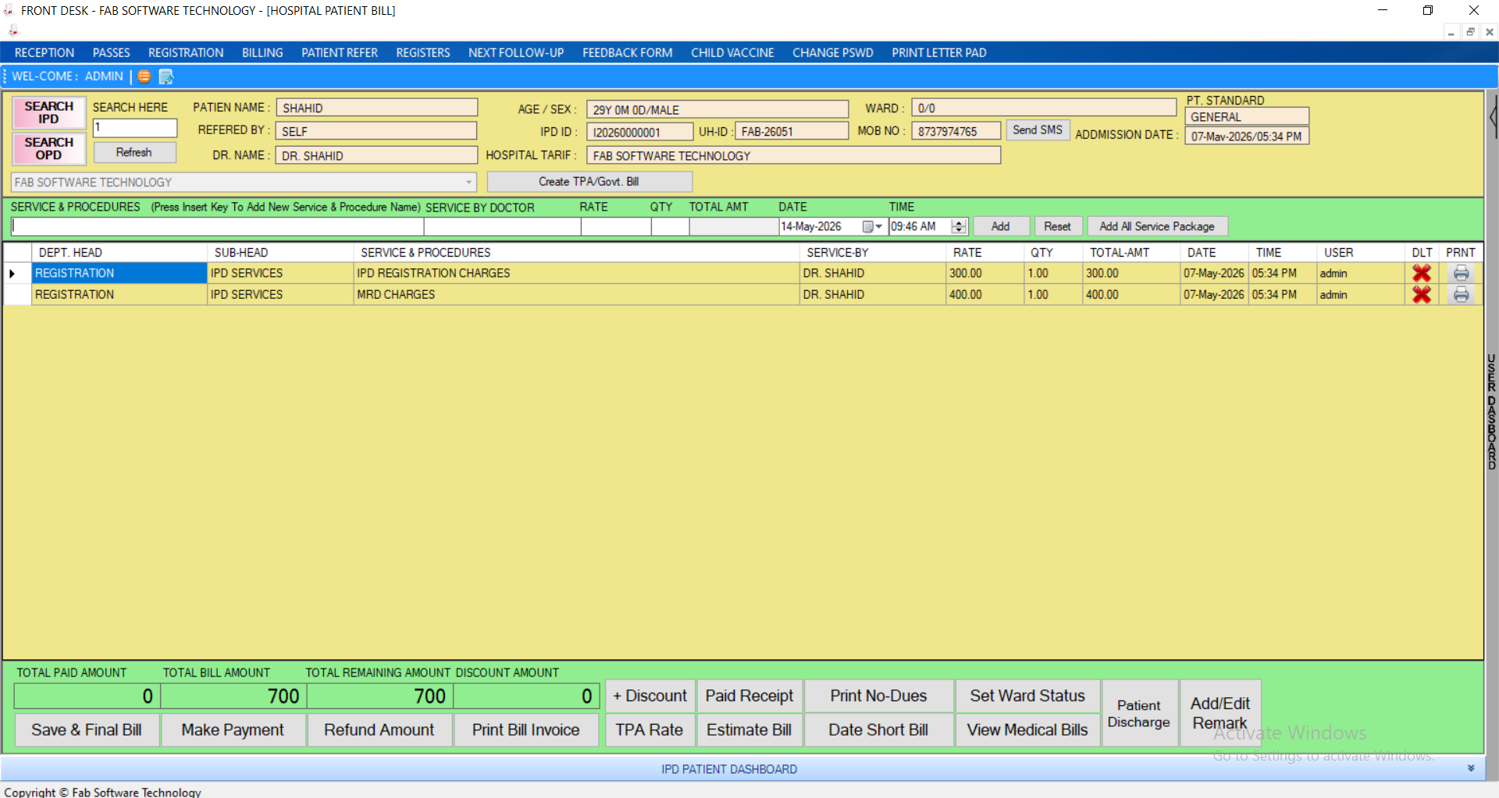Image resolution: width=1499 pixels, height=798 pixels.
Task: Collapse the IPD Patient Dashboard chevron
Action: [x=1471, y=768]
